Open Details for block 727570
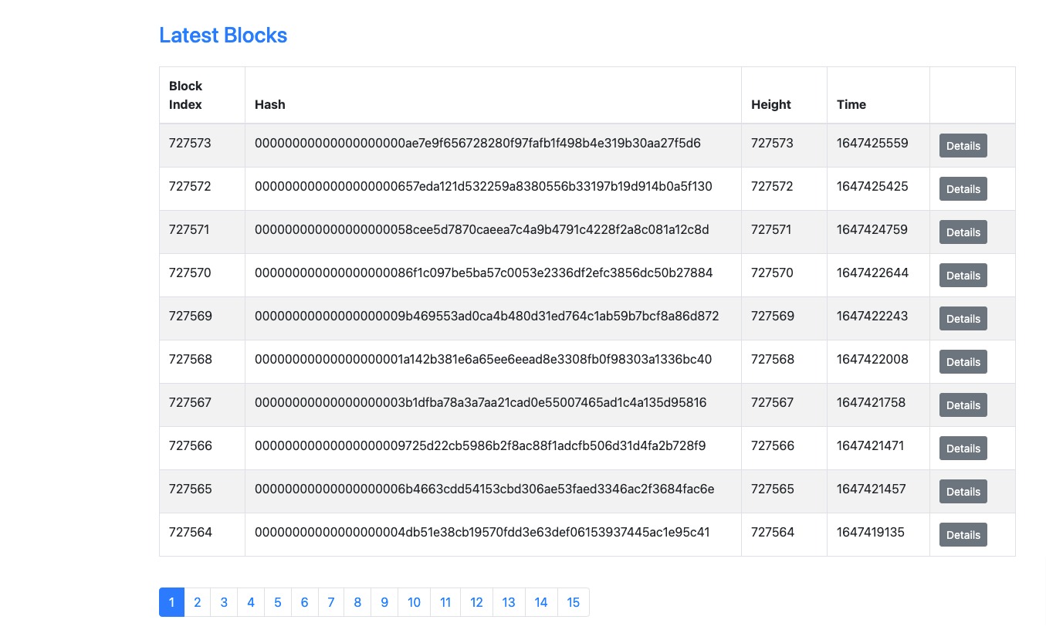 pyautogui.click(x=963, y=275)
